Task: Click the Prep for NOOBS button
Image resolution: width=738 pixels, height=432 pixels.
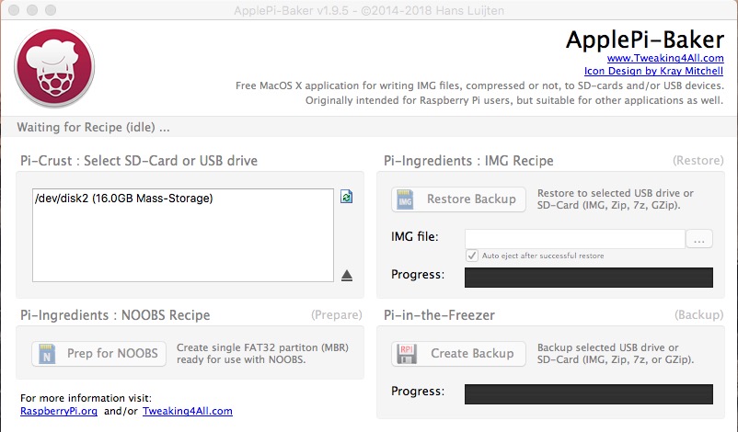Action: click(98, 354)
